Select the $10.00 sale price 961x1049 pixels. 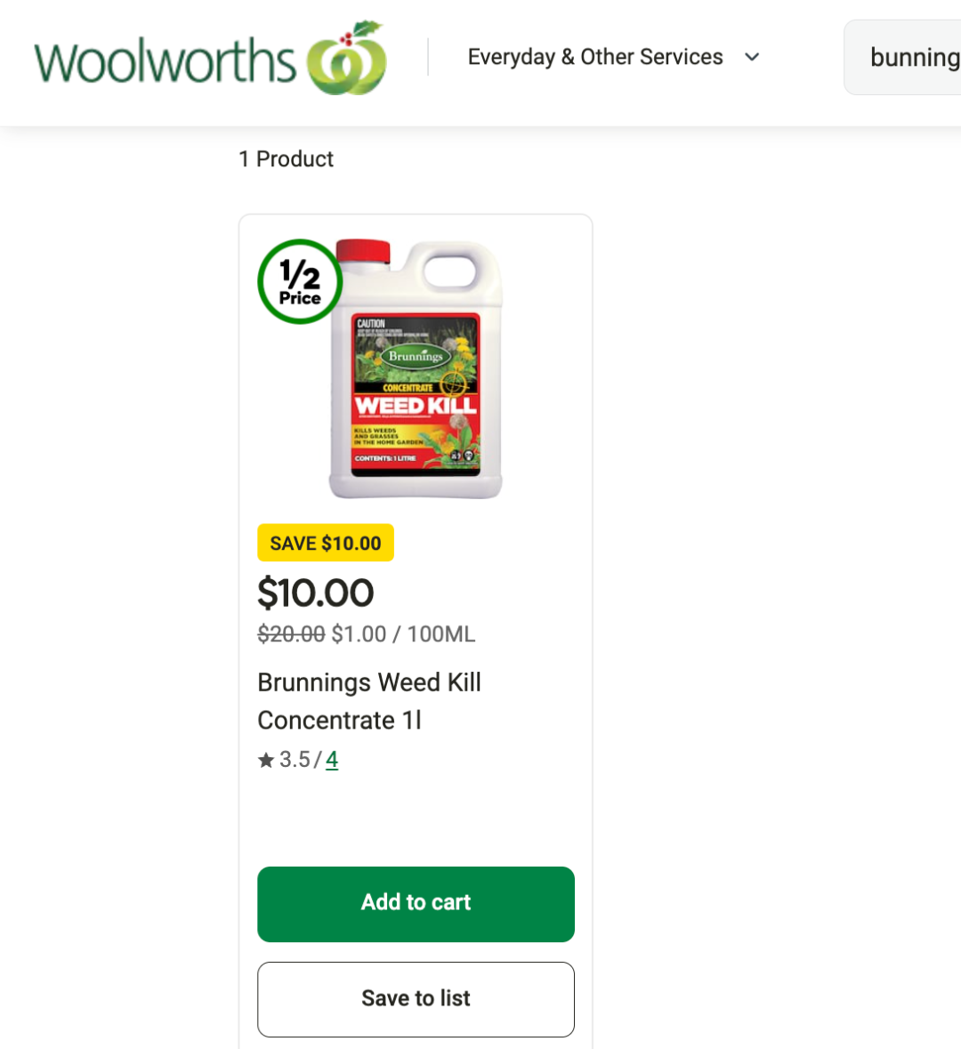[315, 593]
